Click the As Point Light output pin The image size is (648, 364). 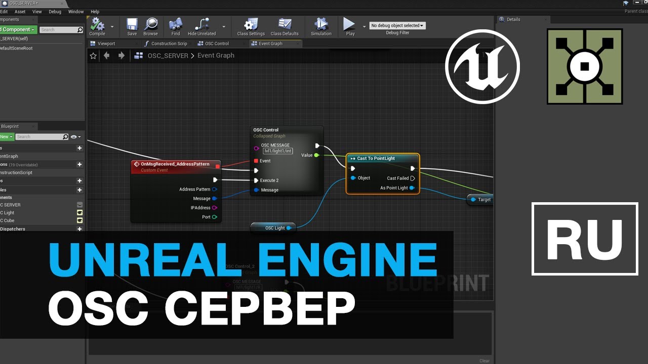(x=412, y=188)
